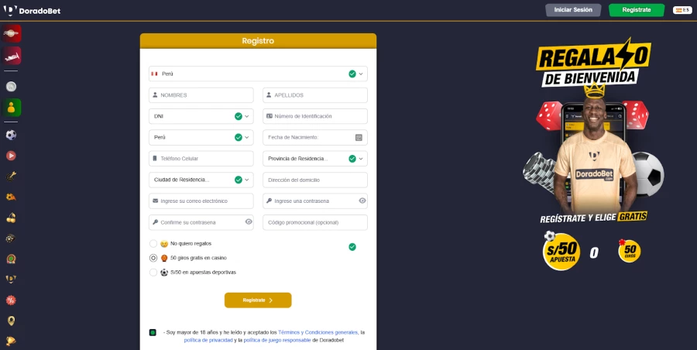
Task: Open the casino chip icon in sidebar
Action: pyautogui.click(x=11, y=238)
